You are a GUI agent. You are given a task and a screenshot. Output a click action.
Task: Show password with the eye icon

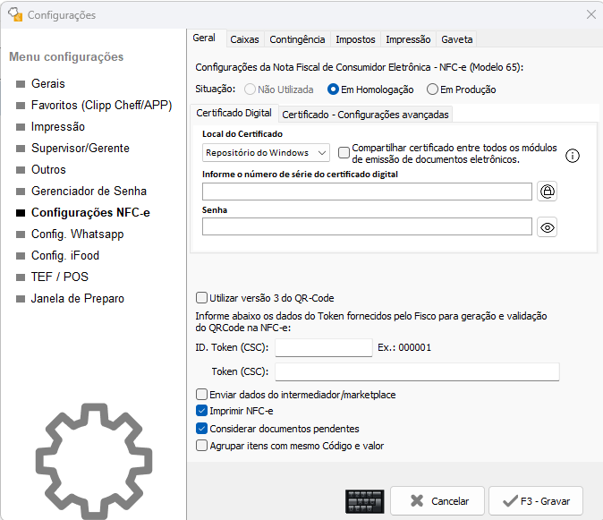[x=547, y=227]
